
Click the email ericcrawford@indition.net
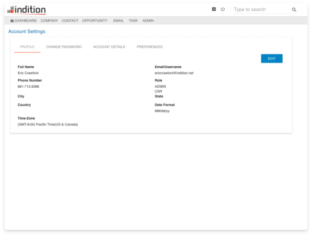(174, 73)
